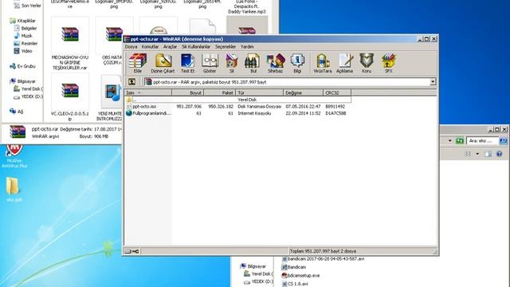
Task: Click the VirüsTara scan icon
Action: click(x=322, y=63)
